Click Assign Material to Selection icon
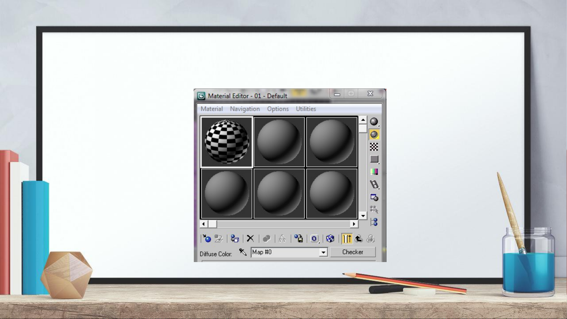The height and width of the screenshot is (319, 567). pyautogui.click(x=235, y=238)
